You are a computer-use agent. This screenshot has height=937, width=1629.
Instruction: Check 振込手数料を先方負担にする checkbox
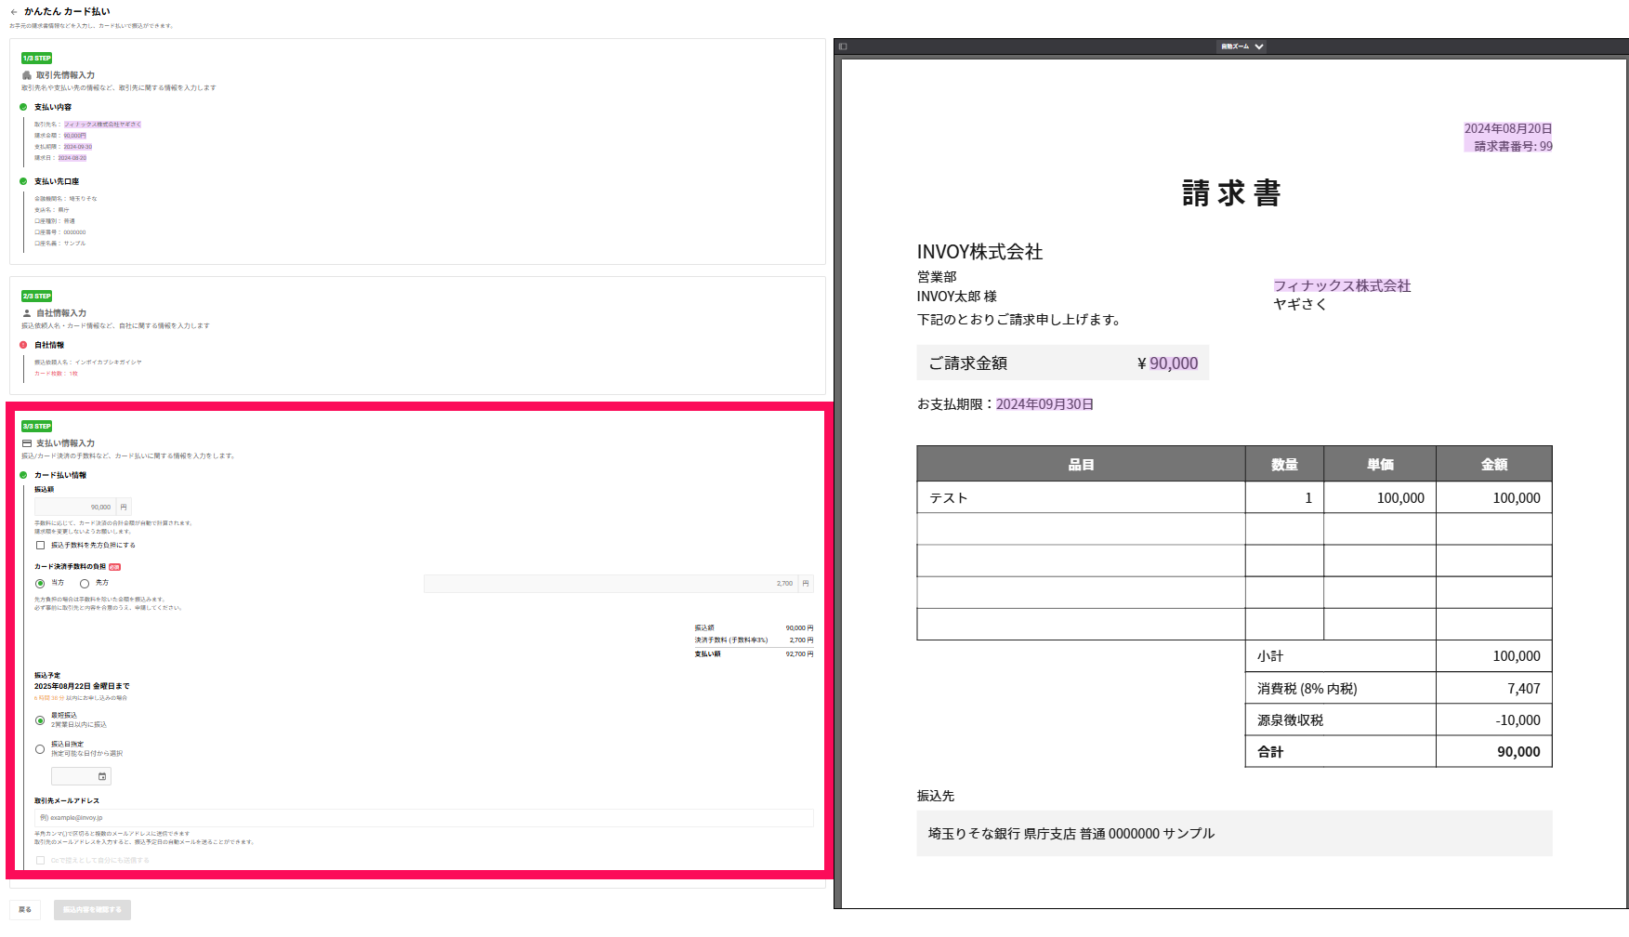(40, 546)
